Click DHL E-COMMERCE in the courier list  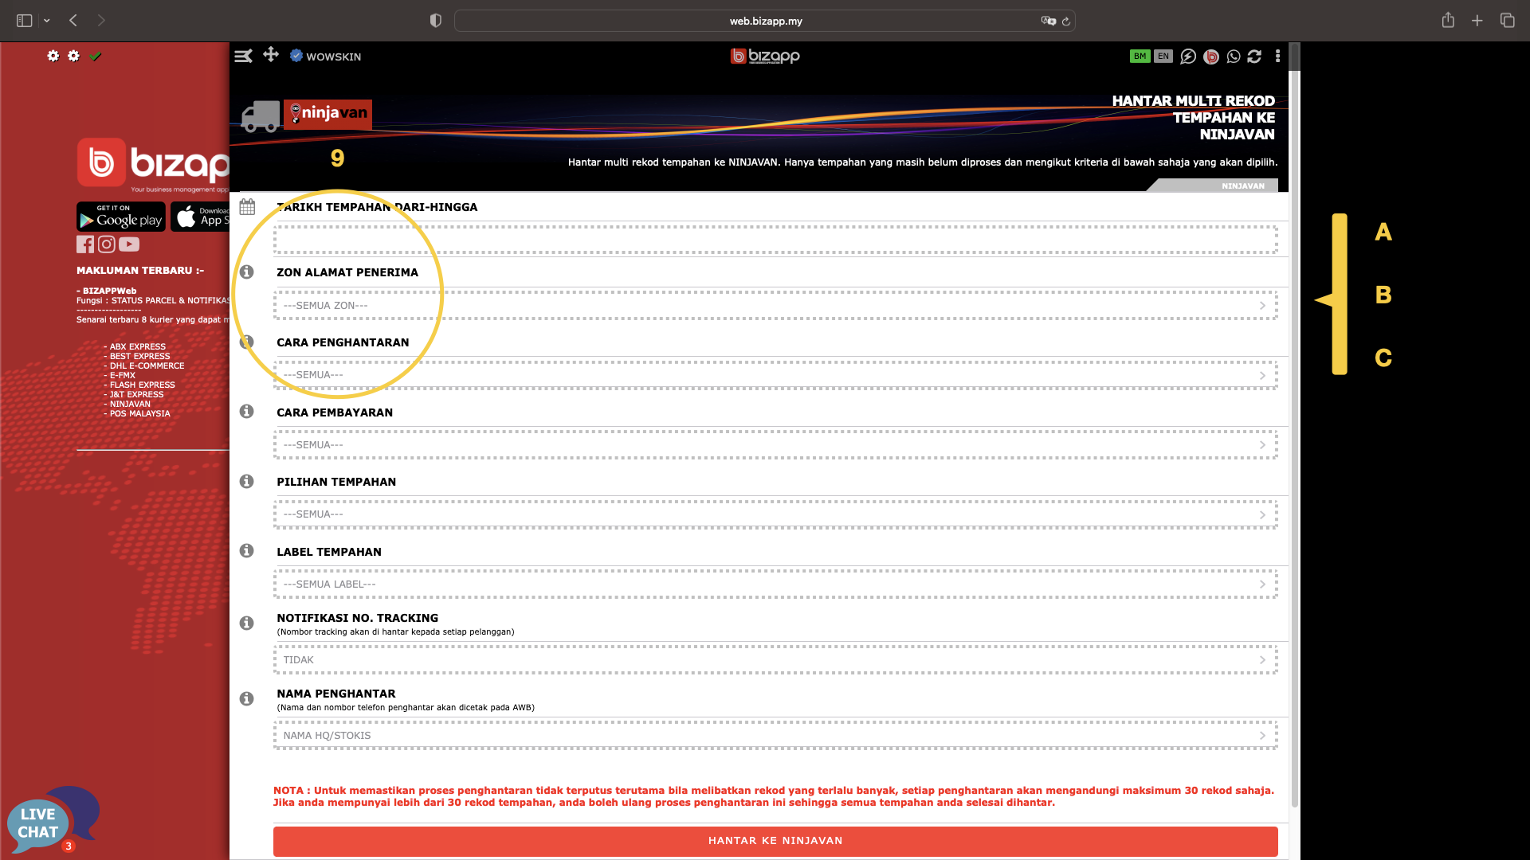point(147,366)
